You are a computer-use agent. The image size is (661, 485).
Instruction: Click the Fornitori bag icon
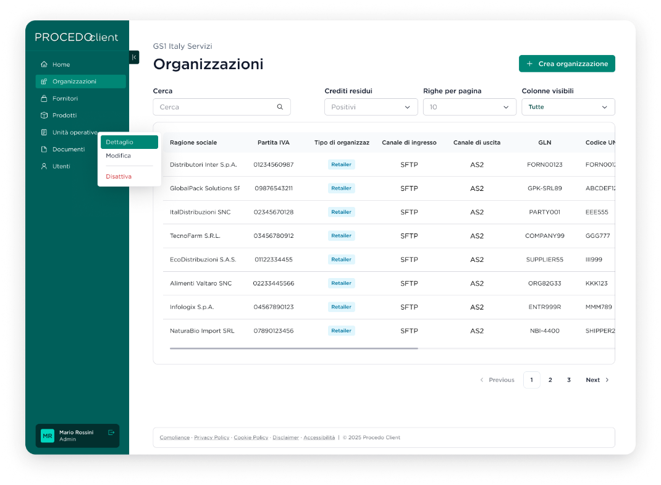pos(44,98)
